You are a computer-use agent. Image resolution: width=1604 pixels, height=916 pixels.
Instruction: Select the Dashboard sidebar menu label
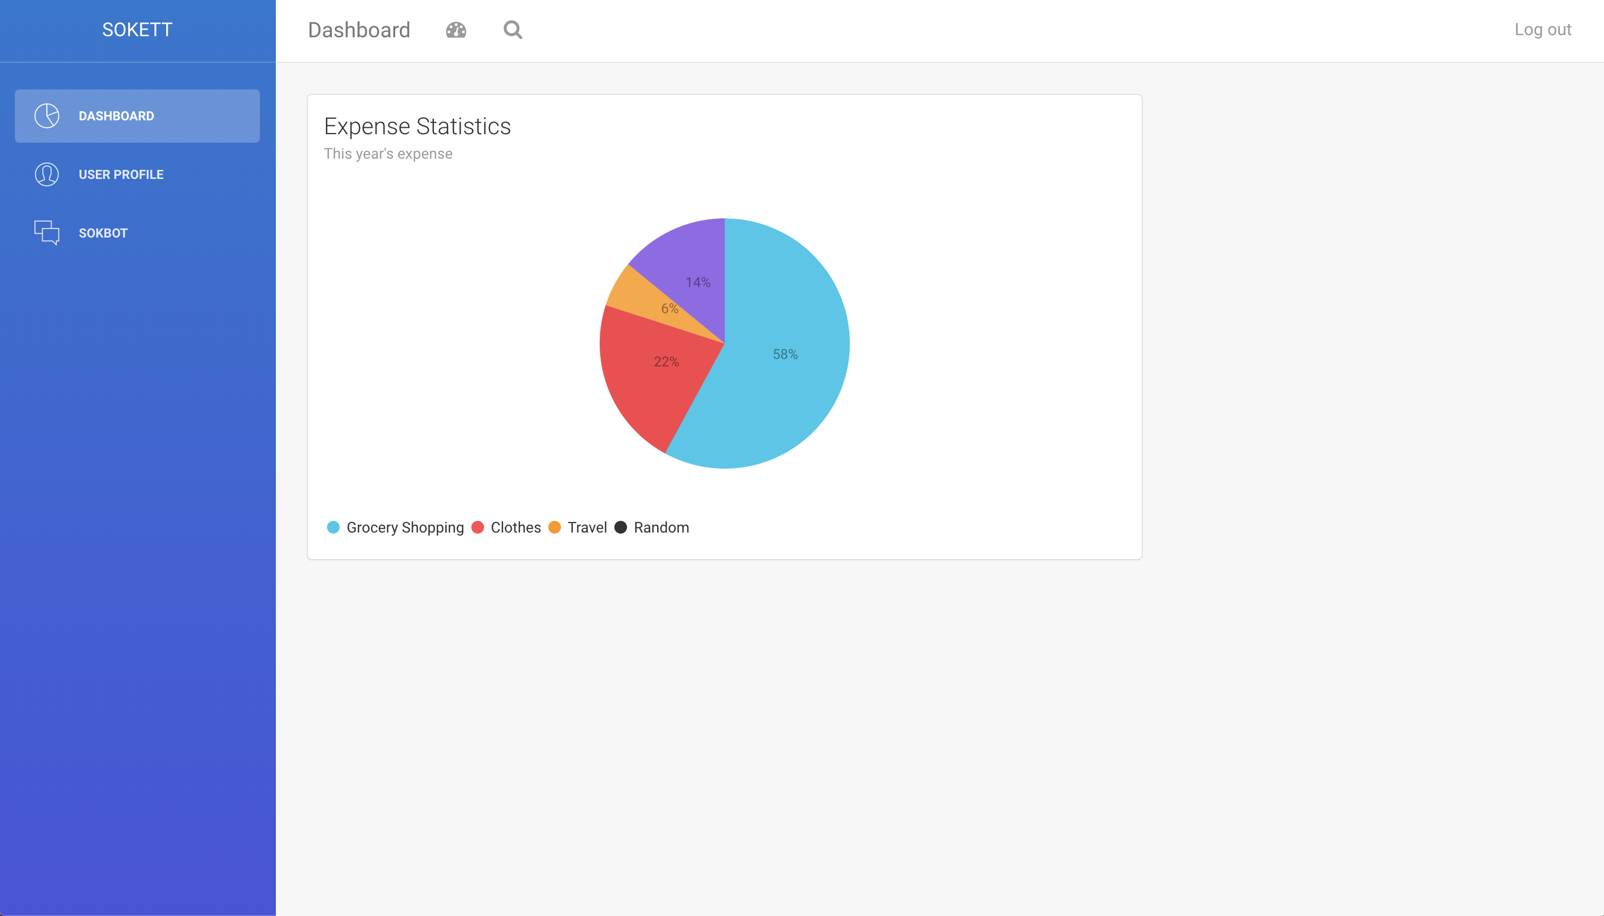(x=117, y=116)
